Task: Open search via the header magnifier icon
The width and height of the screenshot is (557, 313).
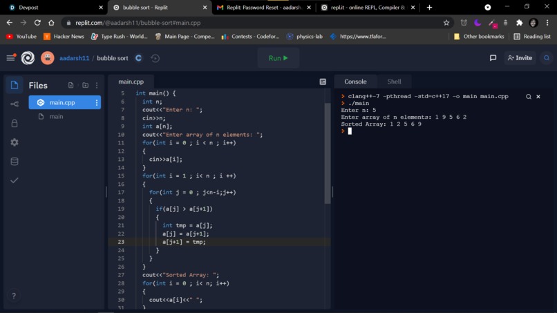Action: click(547, 58)
